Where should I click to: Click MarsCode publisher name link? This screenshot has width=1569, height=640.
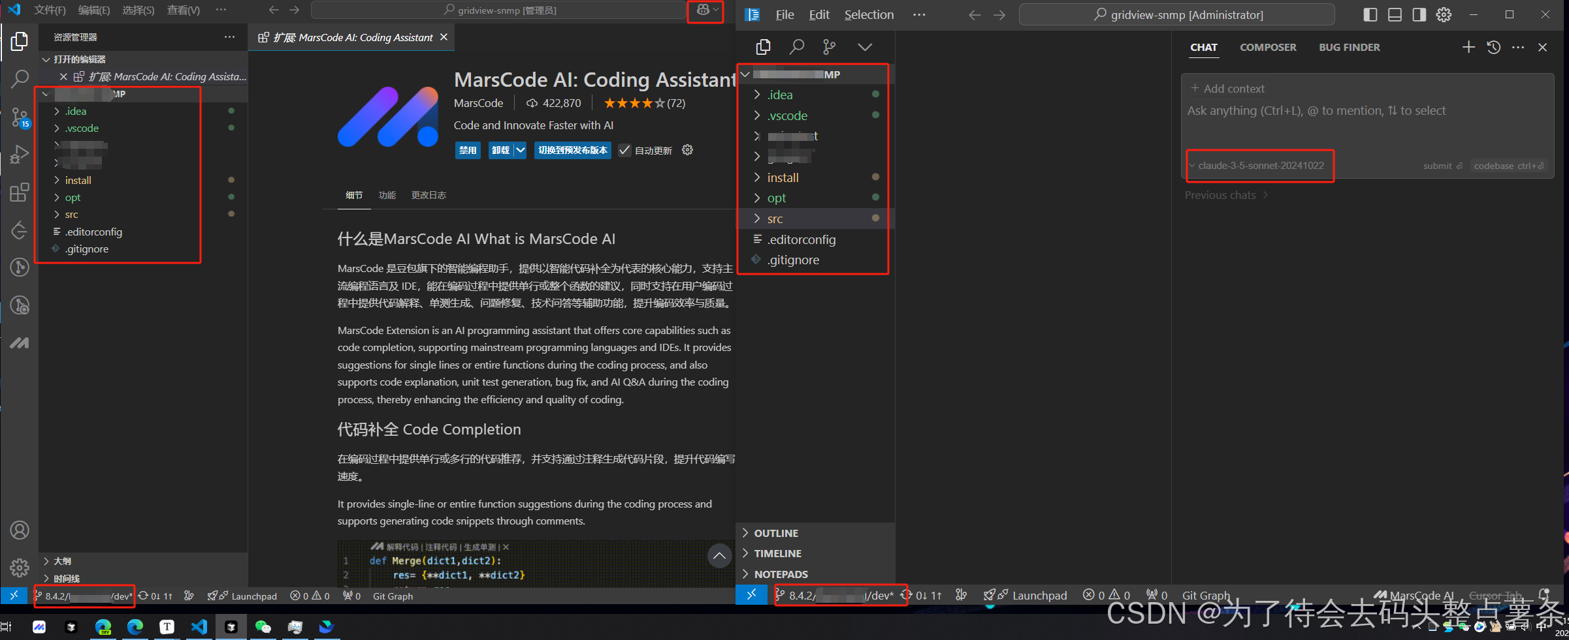479,103
